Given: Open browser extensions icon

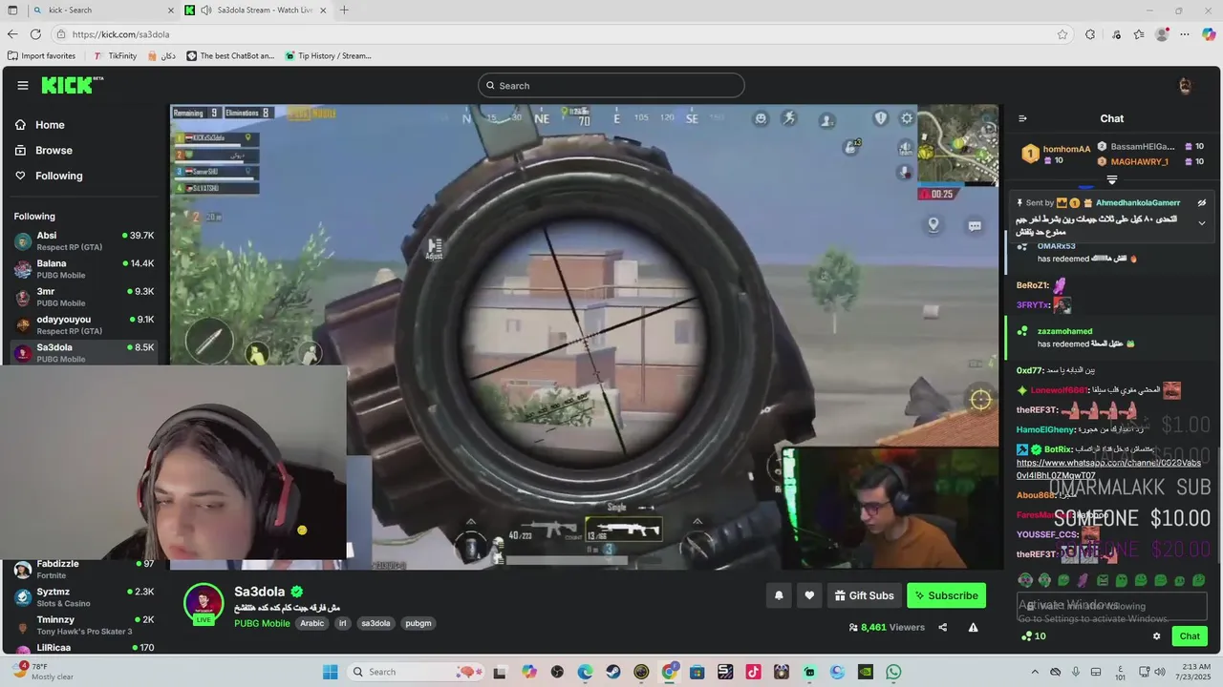Looking at the screenshot, I should point(1090,34).
